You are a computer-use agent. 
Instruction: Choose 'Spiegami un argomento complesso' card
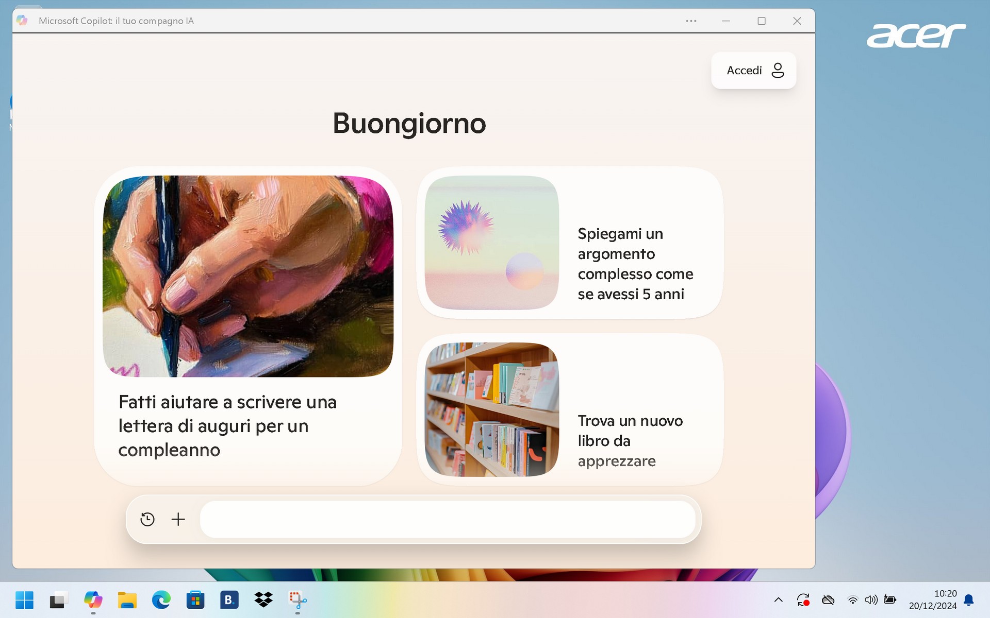635,264
